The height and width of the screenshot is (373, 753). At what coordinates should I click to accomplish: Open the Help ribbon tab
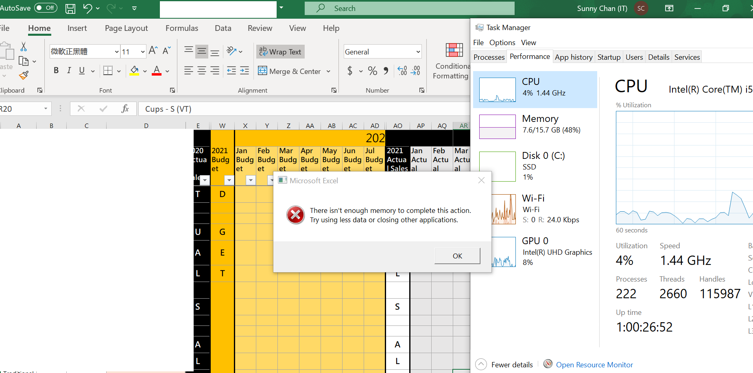331,28
